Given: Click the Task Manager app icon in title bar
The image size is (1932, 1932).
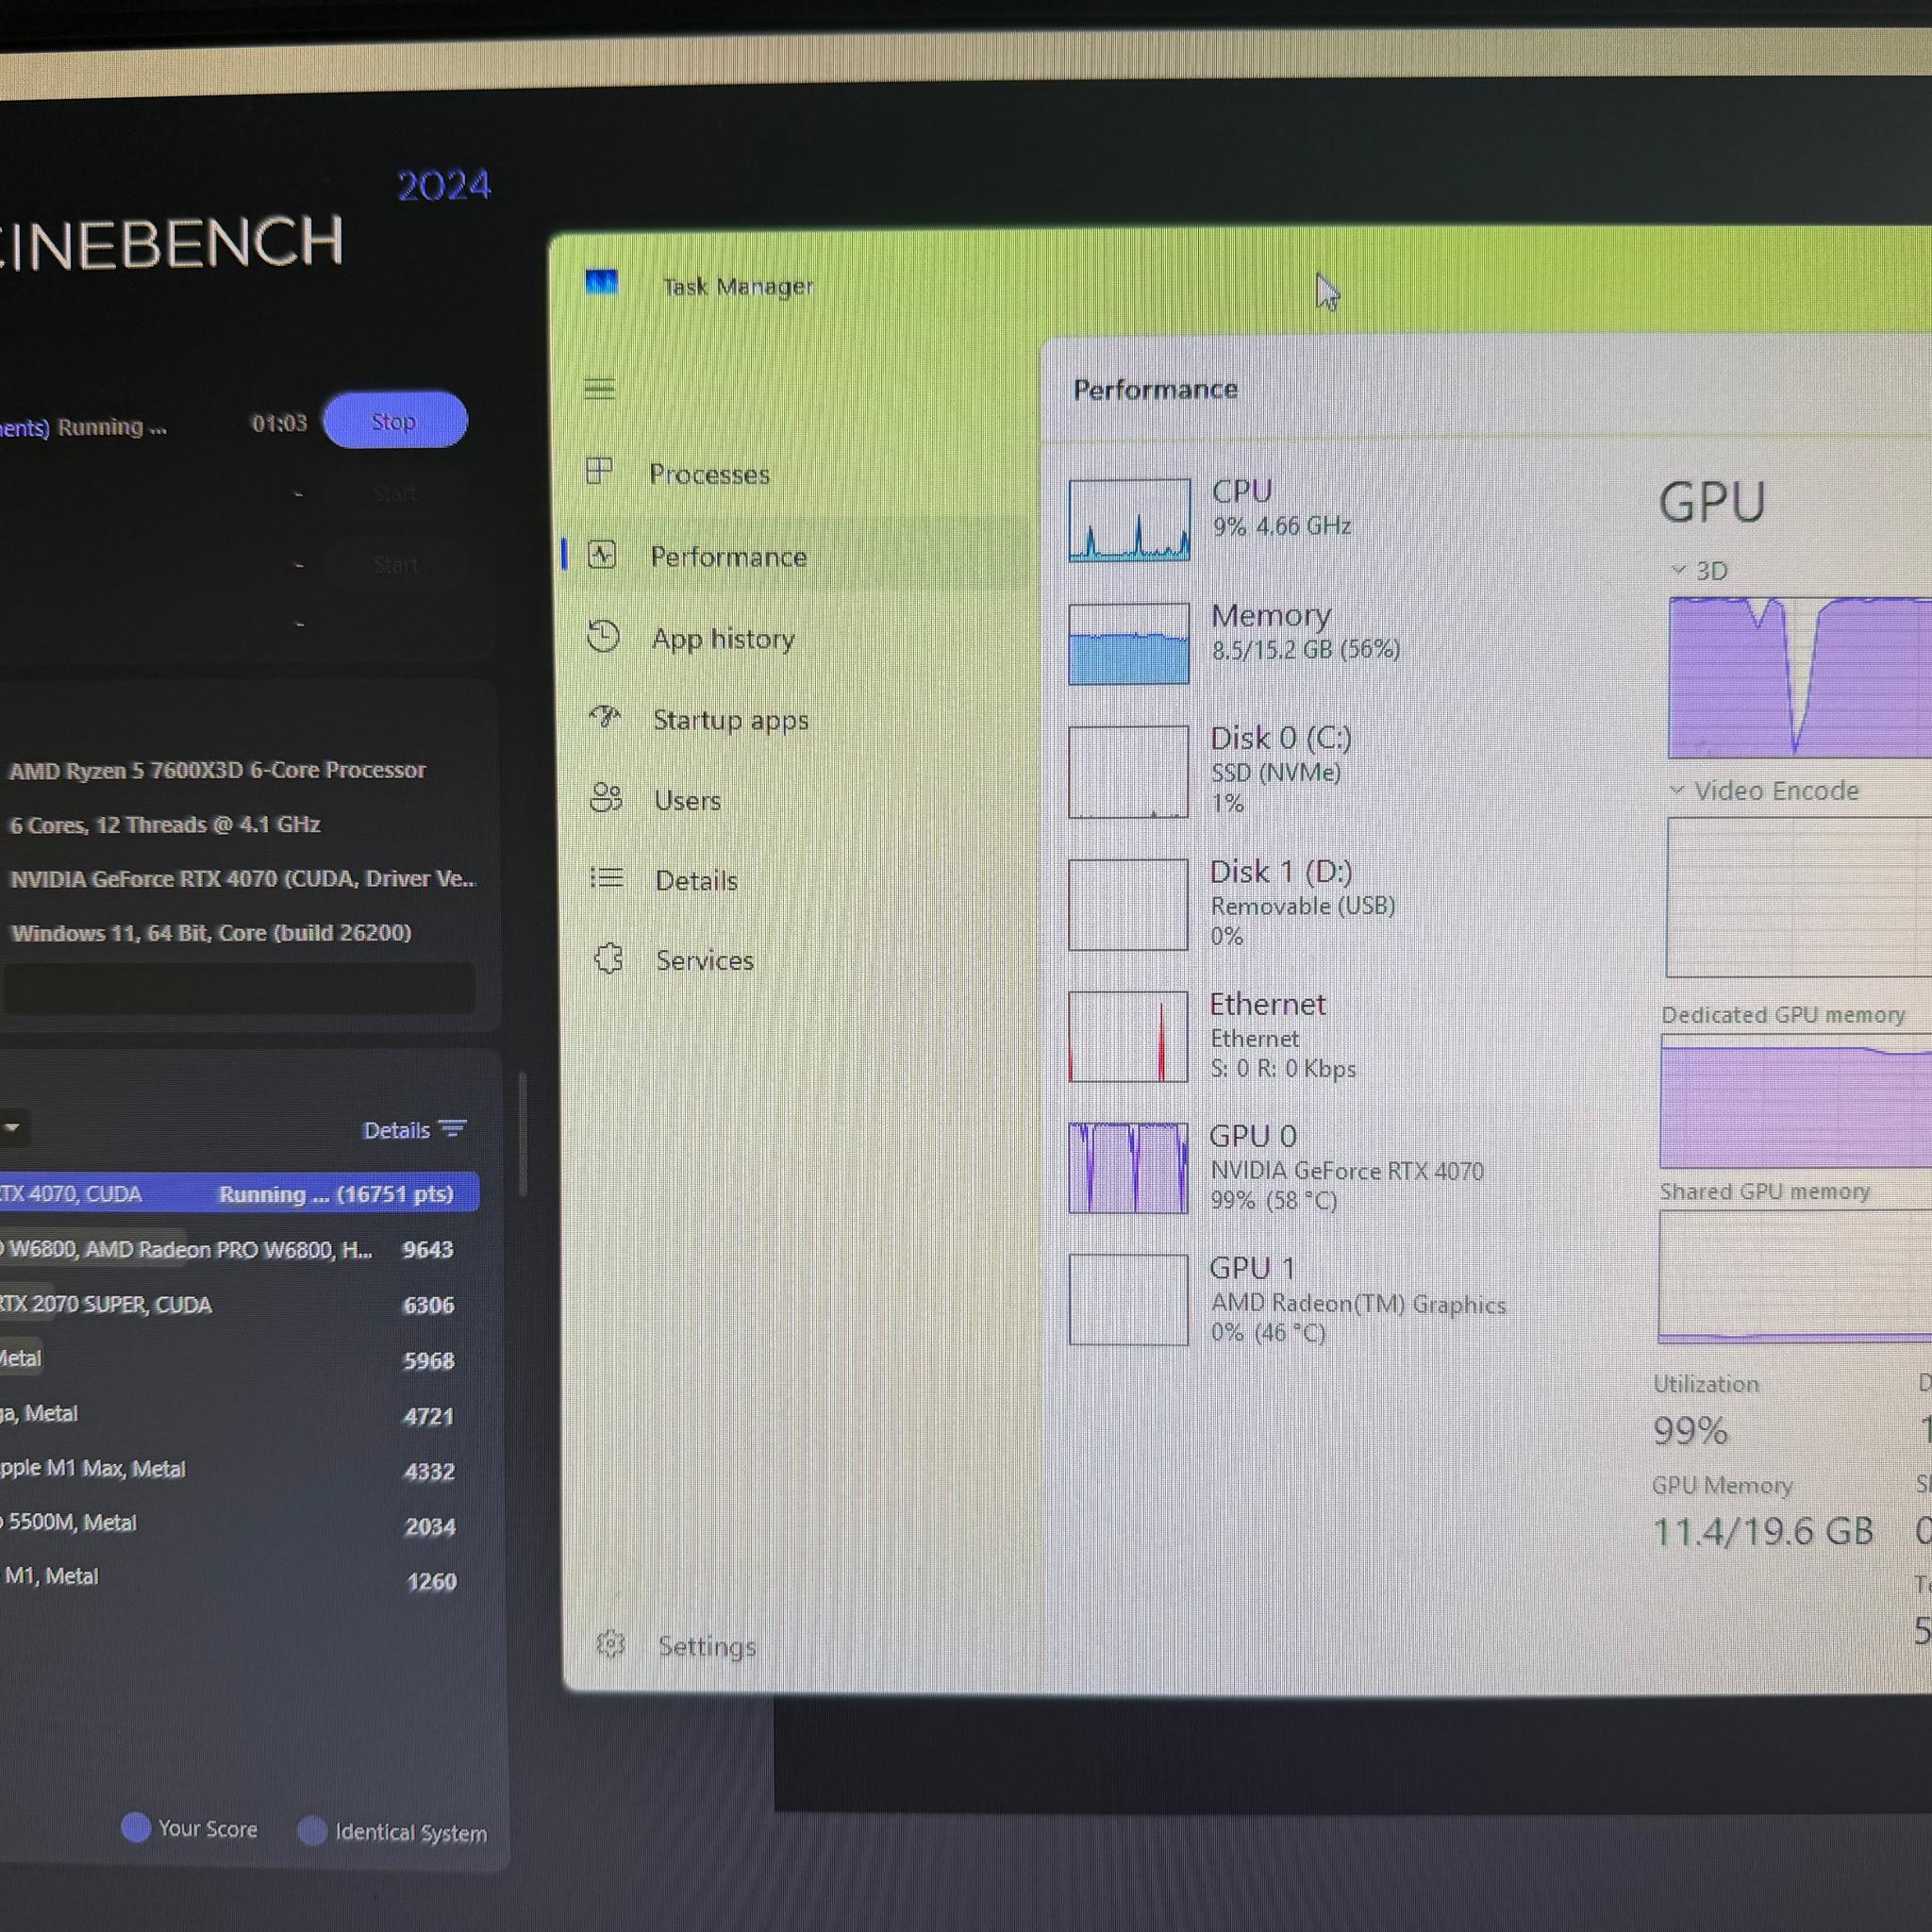Looking at the screenshot, I should 601,283.
